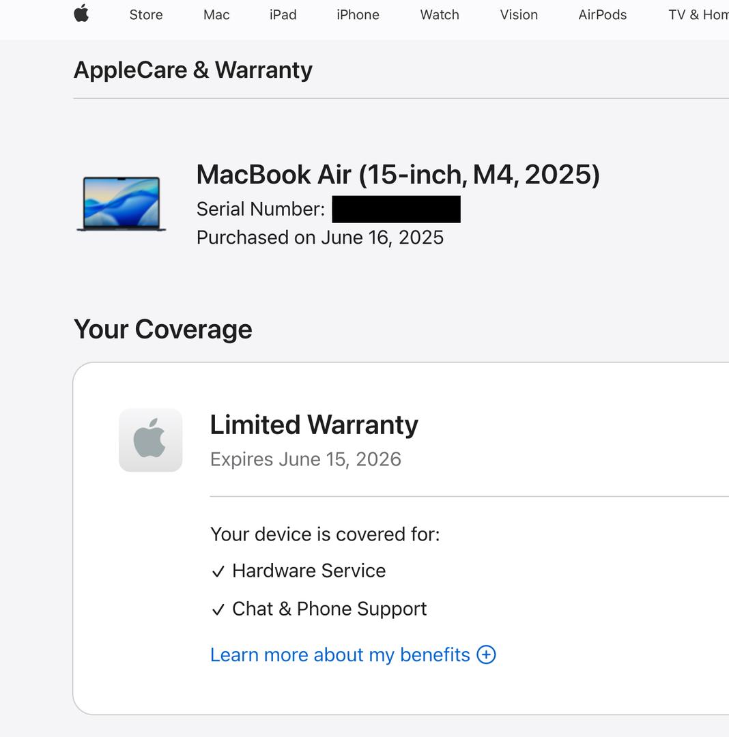Expand benefits with the plus circle icon
Image resolution: width=729 pixels, height=737 pixels.
487,654
